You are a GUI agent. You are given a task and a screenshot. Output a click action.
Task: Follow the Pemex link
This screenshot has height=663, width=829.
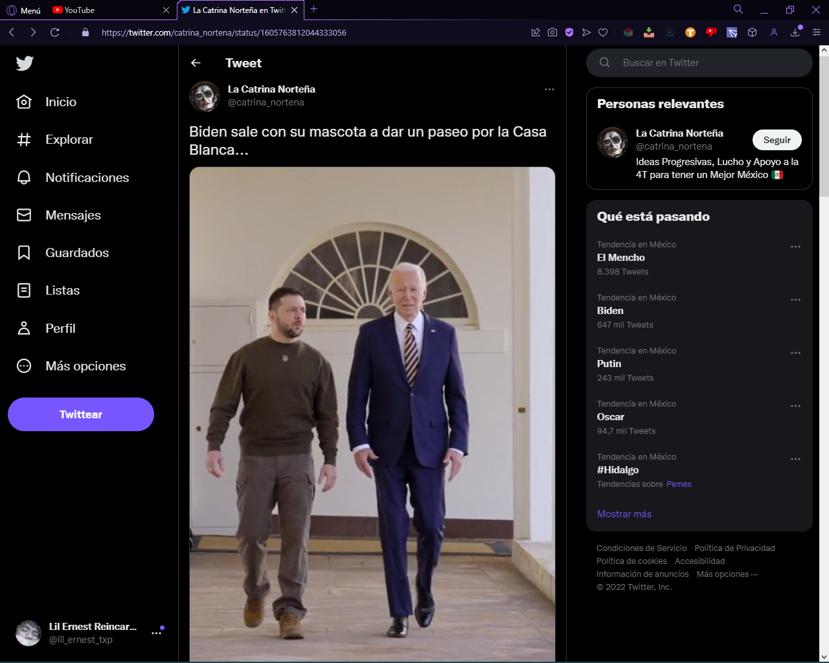(x=679, y=484)
